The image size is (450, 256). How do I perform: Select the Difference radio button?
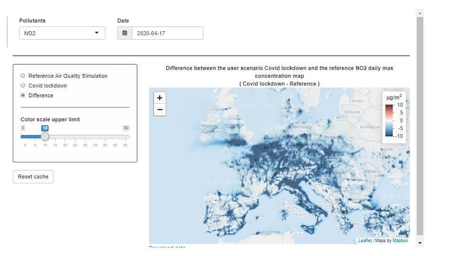[x=23, y=96]
